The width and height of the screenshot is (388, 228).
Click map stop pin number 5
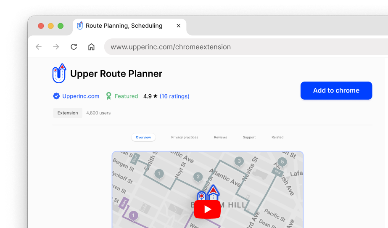[282, 162]
